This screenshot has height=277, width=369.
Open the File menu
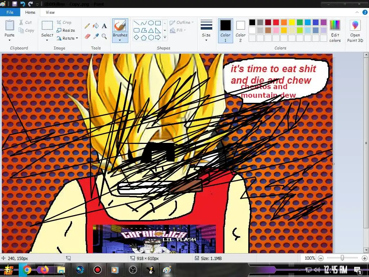point(10,12)
